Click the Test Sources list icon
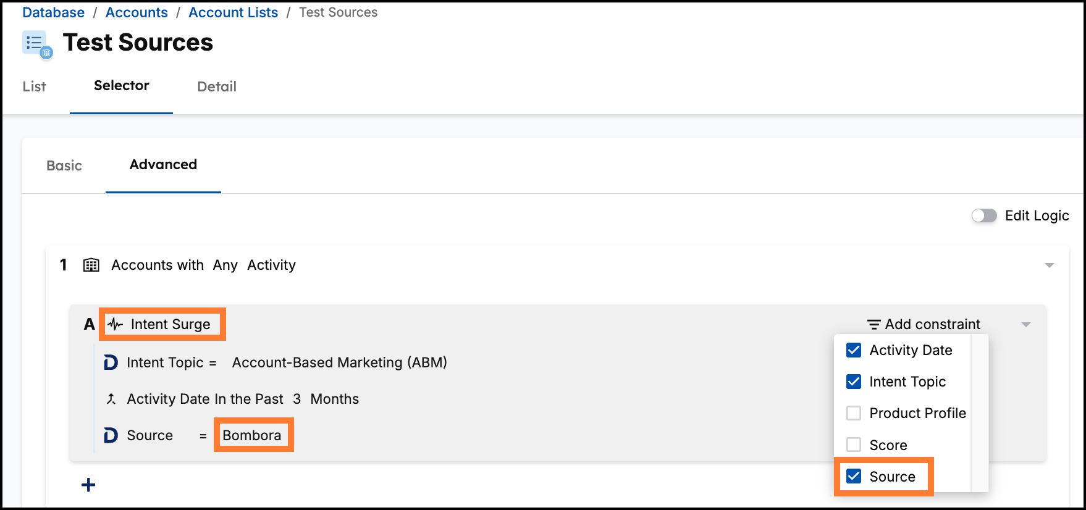This screenshot has width=1086, height=510. click(37, 44)
